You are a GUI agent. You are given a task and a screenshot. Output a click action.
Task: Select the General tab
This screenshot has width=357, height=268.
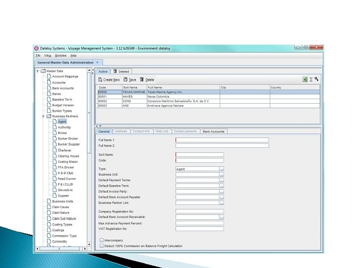pos(104,132)
